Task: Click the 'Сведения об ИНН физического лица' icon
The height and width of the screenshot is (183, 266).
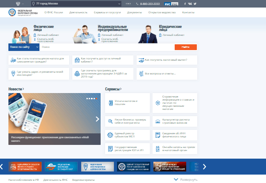Action: click(157, 134)
